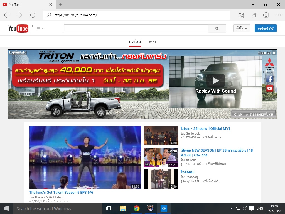Click the magnifier icon in the address bar
The width and height of the screenshot is (285, 214).
coord(49,15)
